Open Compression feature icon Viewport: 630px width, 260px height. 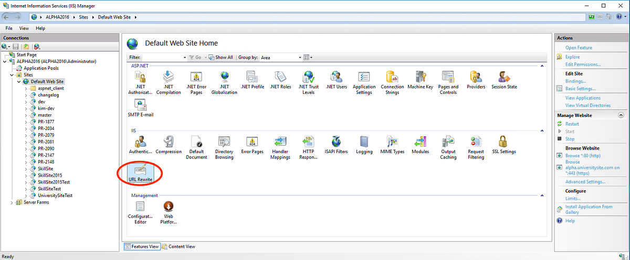169,144
